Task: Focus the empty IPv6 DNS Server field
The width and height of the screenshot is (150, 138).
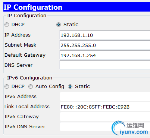Action: [x=105, y=126]
